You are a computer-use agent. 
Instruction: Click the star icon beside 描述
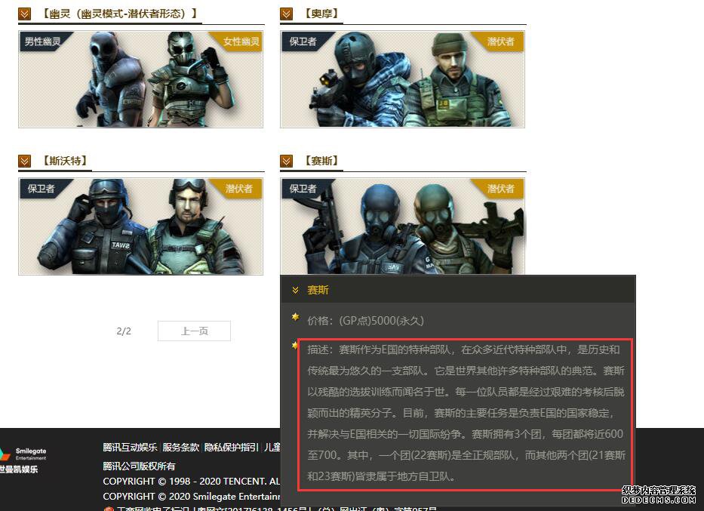click(296, 346)
